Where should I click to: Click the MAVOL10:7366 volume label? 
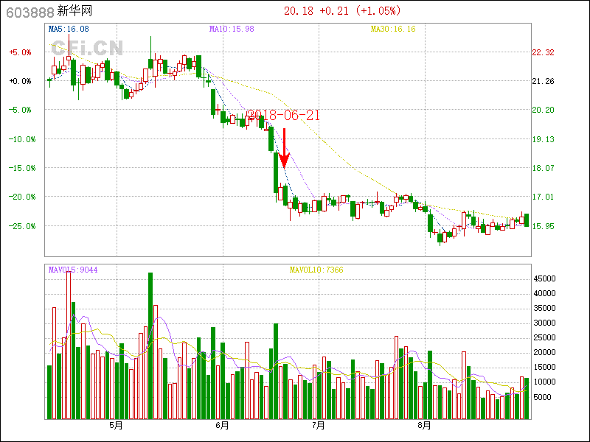coord(316,270)
